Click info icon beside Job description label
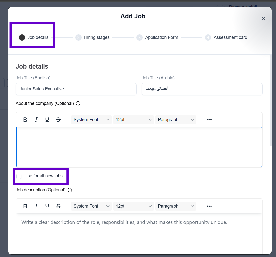 pos(70,190)
